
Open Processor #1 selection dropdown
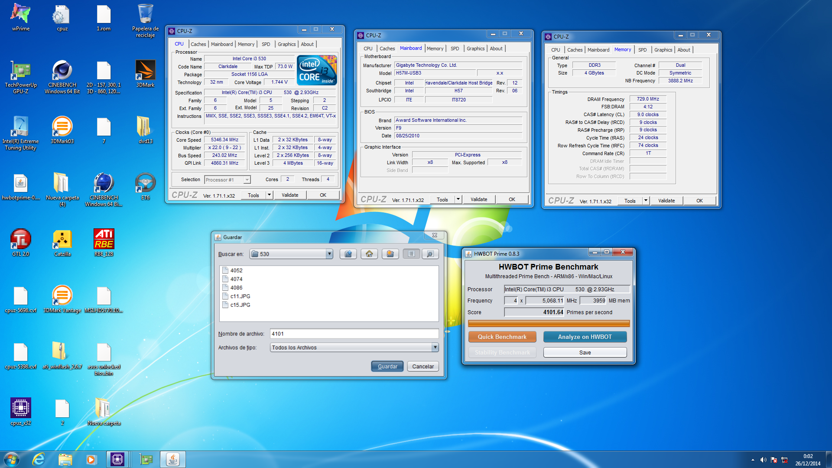pyautogui.click(x=247, y=180)
